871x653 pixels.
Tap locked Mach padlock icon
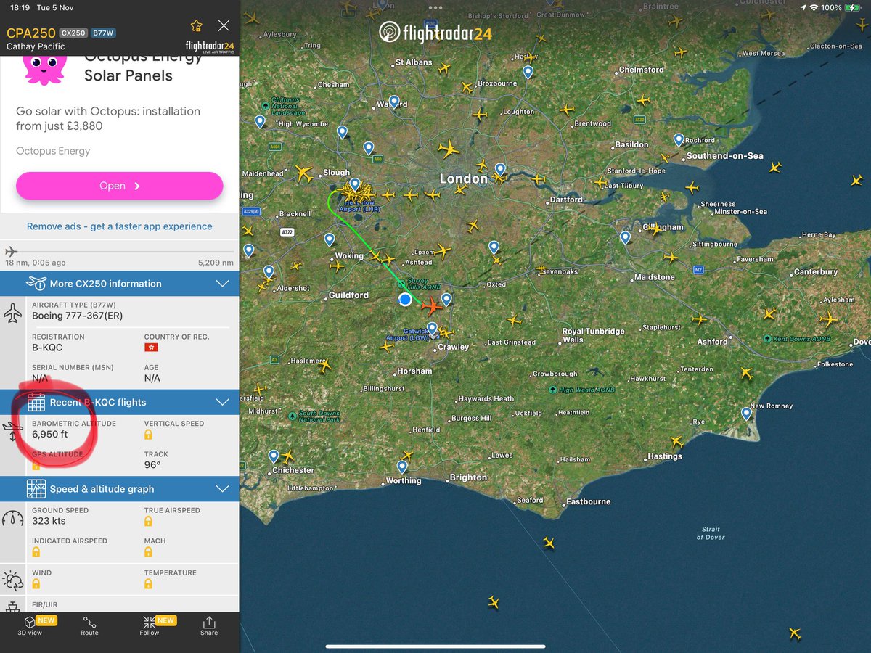coord(148,552)
